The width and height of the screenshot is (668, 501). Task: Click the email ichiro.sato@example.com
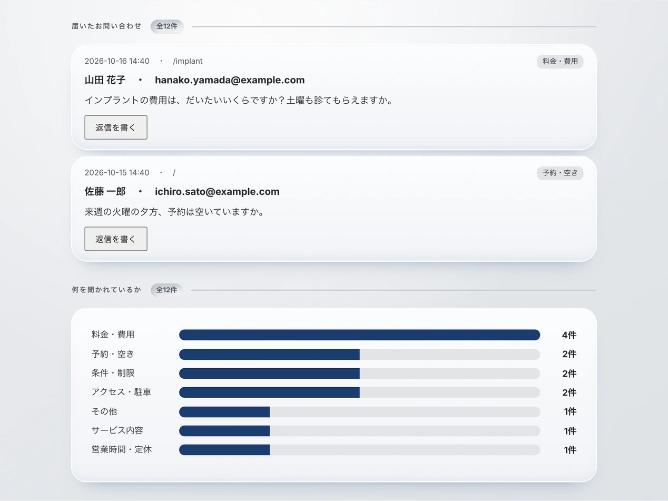coord(217,192)
